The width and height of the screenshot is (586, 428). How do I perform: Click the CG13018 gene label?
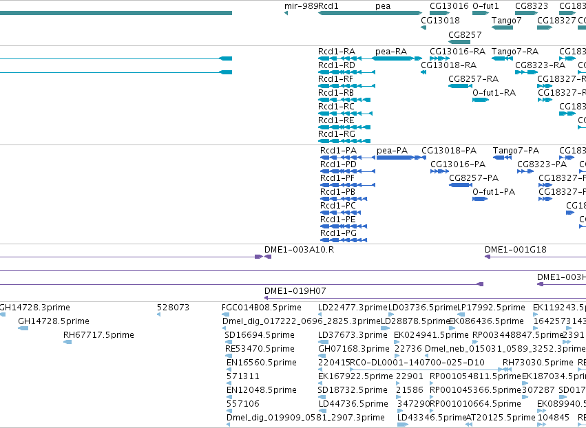click(x=440, y=21)
